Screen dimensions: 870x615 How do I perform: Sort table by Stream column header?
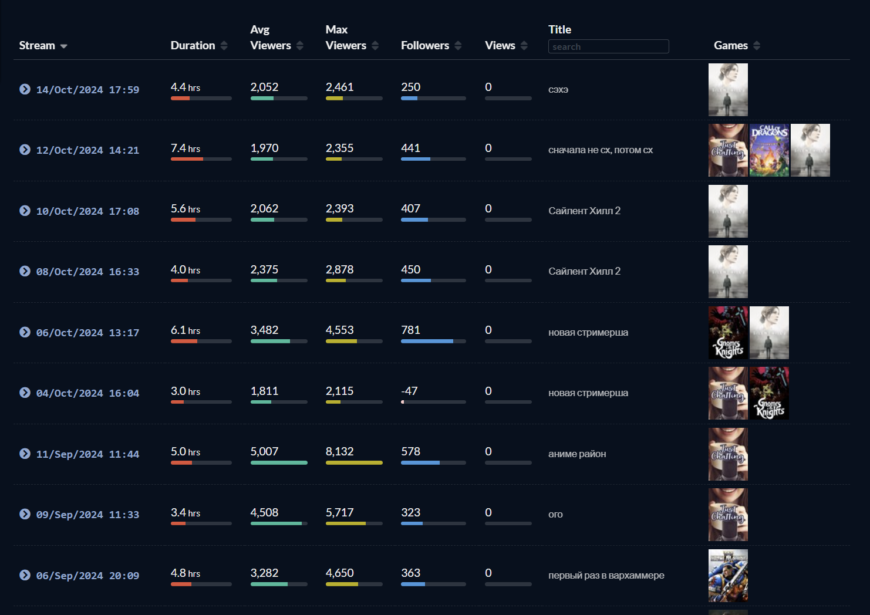pos(37,46)
